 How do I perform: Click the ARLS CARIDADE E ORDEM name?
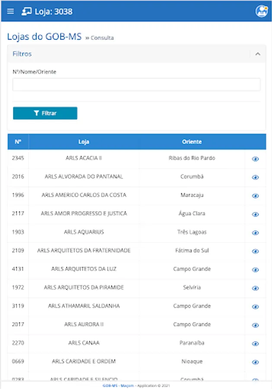point(84,361)
